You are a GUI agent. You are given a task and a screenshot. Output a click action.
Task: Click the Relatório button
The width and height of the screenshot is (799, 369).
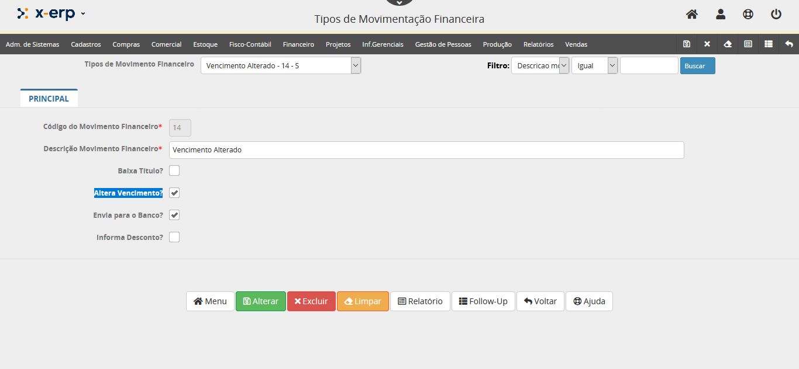coord(420,301)
